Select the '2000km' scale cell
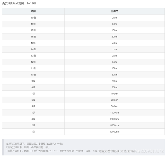166x156 pixels. (115, 119)
